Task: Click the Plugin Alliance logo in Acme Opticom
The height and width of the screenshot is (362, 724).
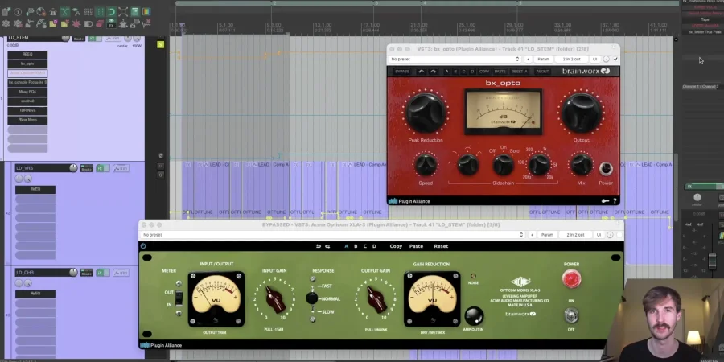Action: pyautogui.click(x=161, y=345)
